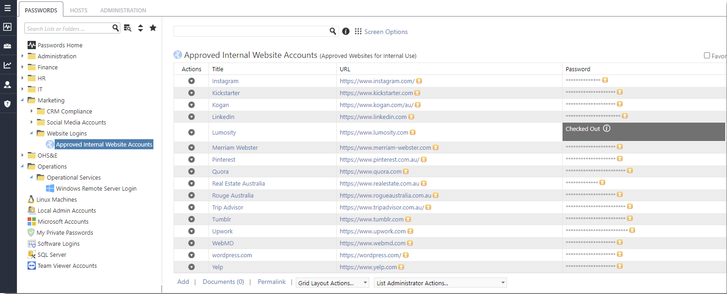Screen dimensions: 727x294
Task: Click the shield icon in left sidebar
Action: tap(7, 104)
